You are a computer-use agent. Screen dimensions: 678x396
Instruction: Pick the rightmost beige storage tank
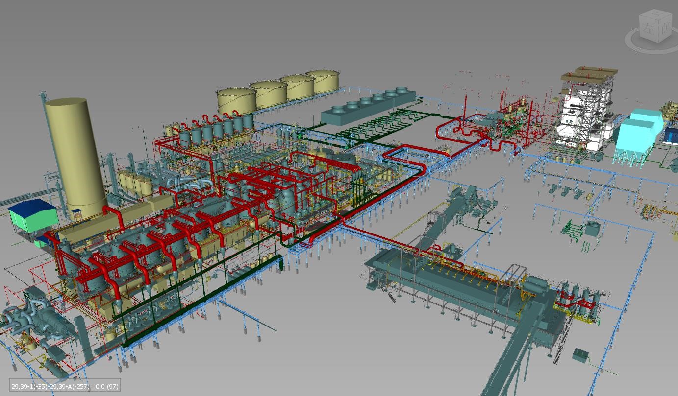point(323,81)
